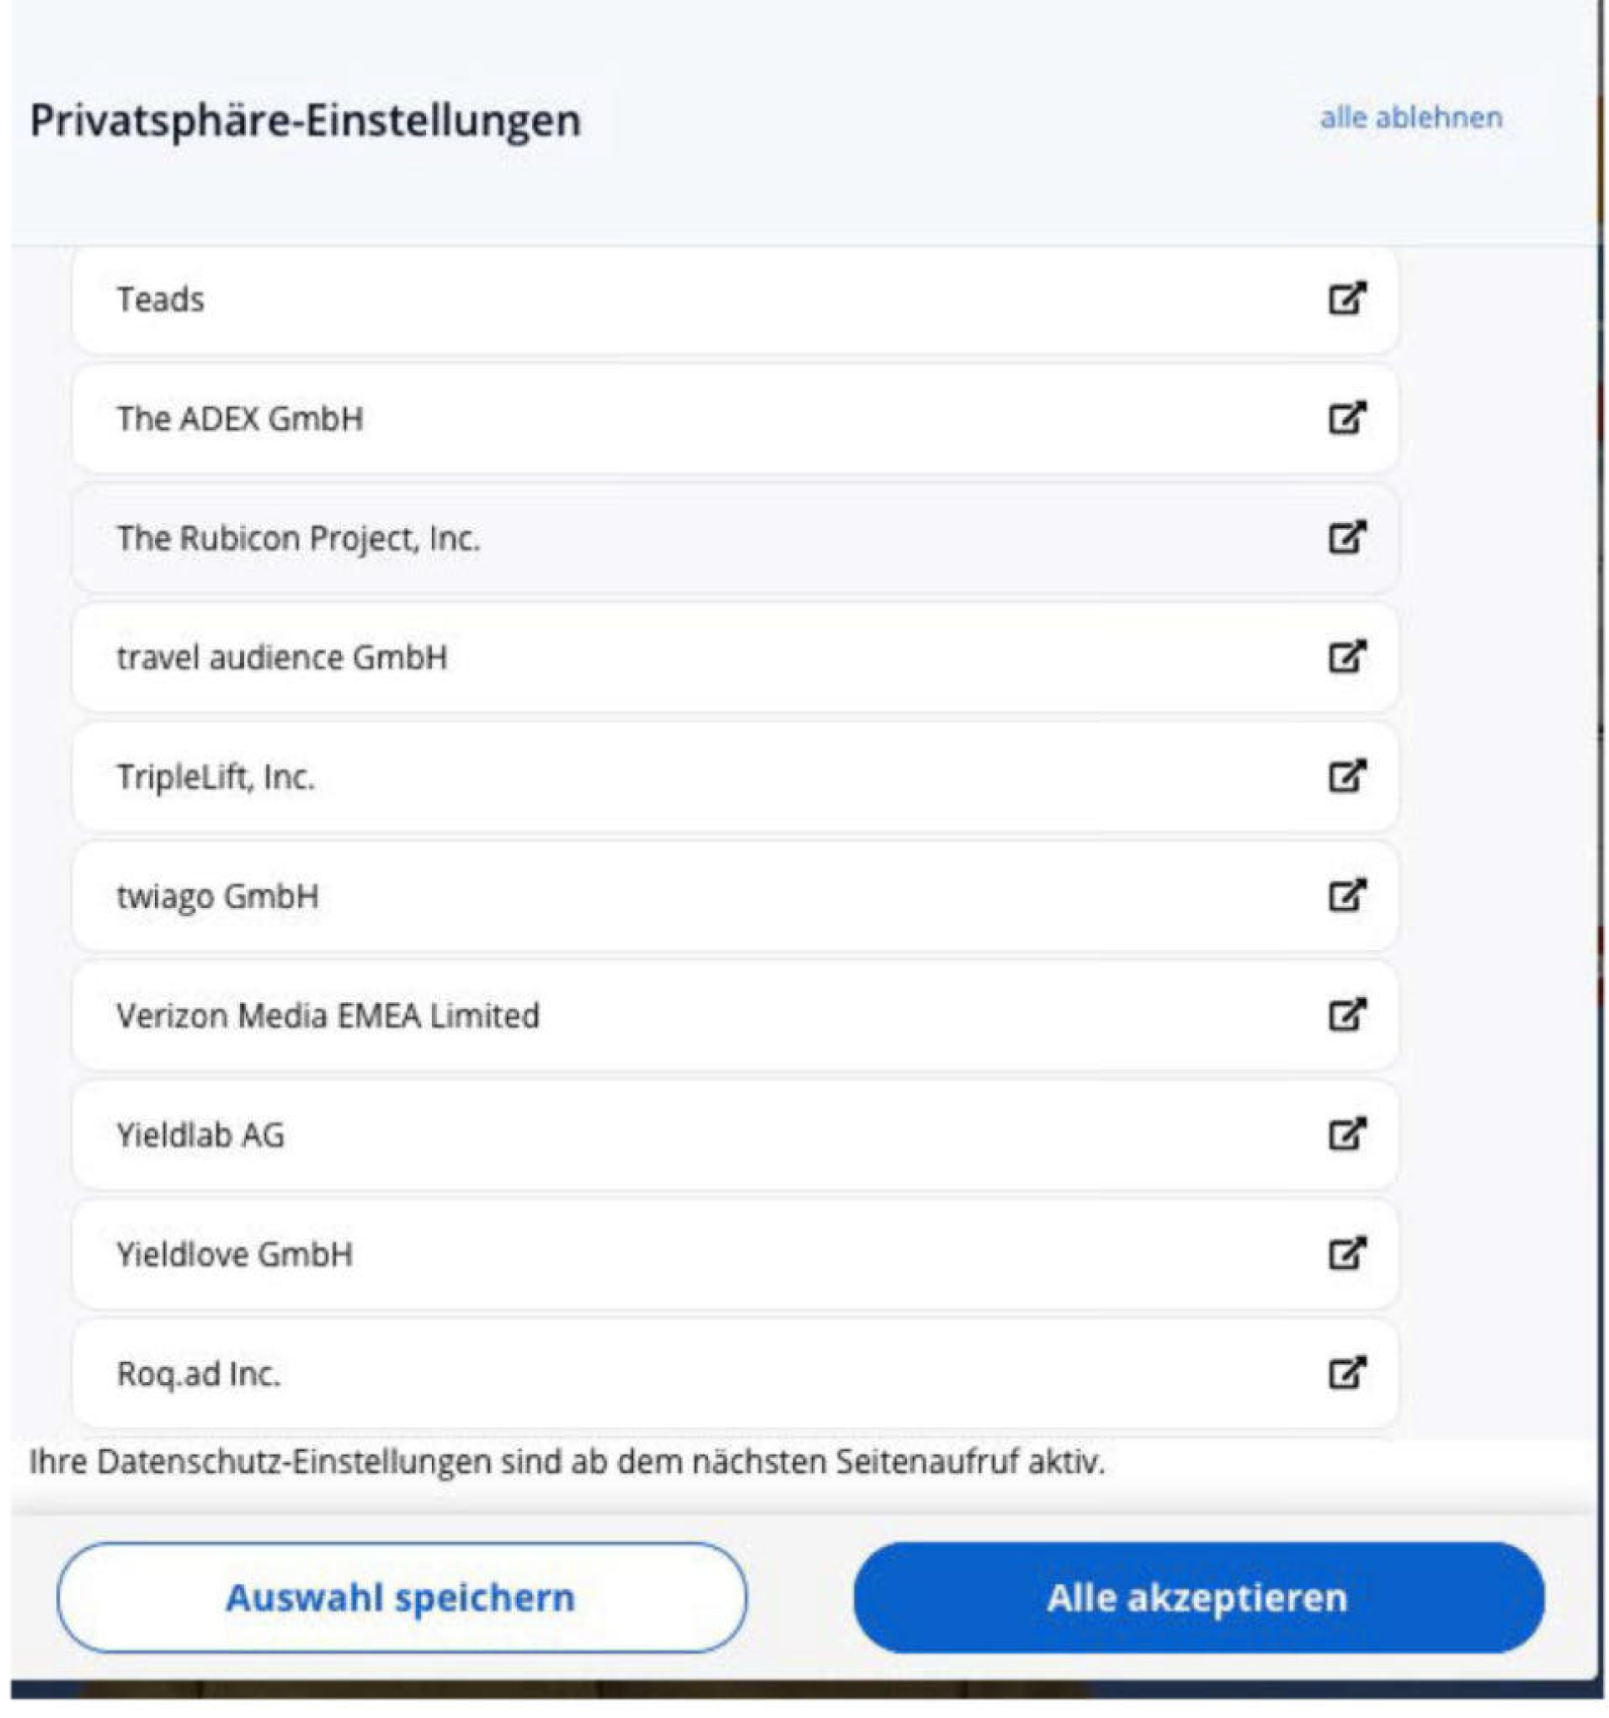Click Verizon Media EMEA external link icon
Viewport: 1609px width, 1718px height.
point(1346,1016)
